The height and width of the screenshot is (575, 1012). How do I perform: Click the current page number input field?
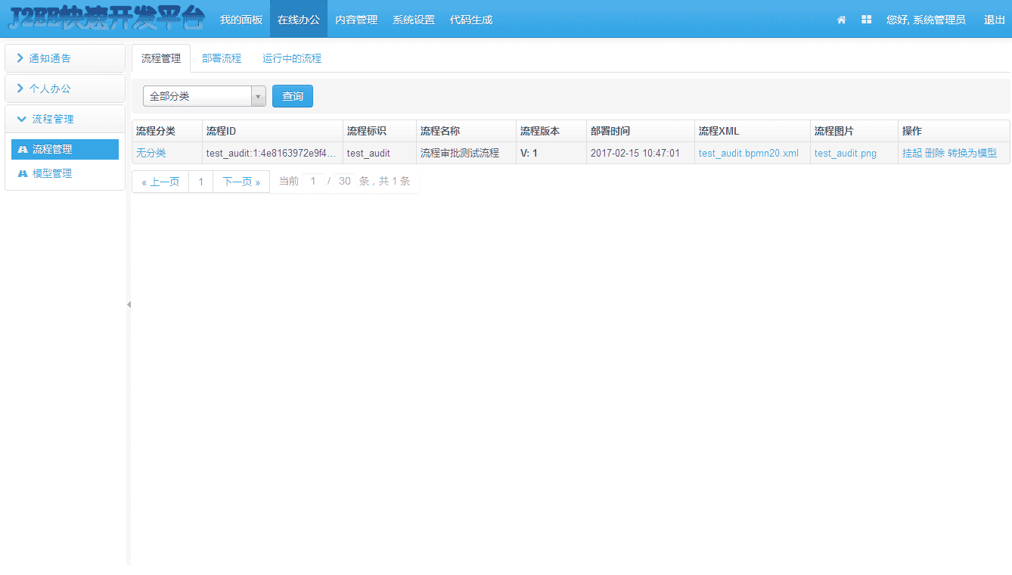(312, 181)
